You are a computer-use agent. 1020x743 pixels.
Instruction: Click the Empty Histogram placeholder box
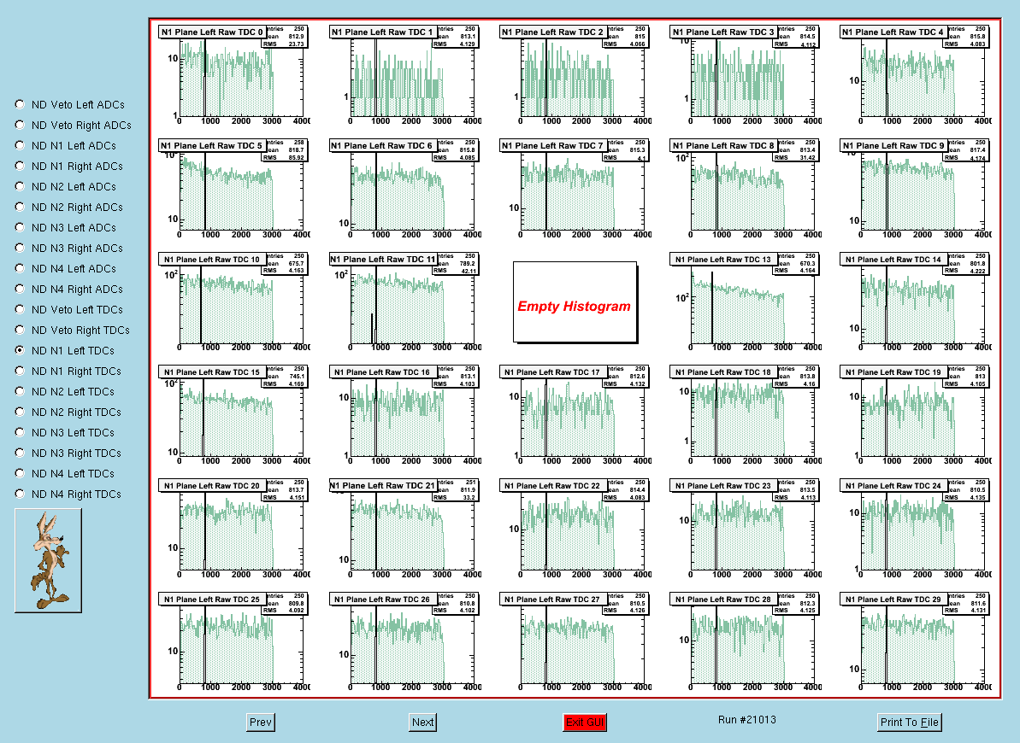coord(575,302)
